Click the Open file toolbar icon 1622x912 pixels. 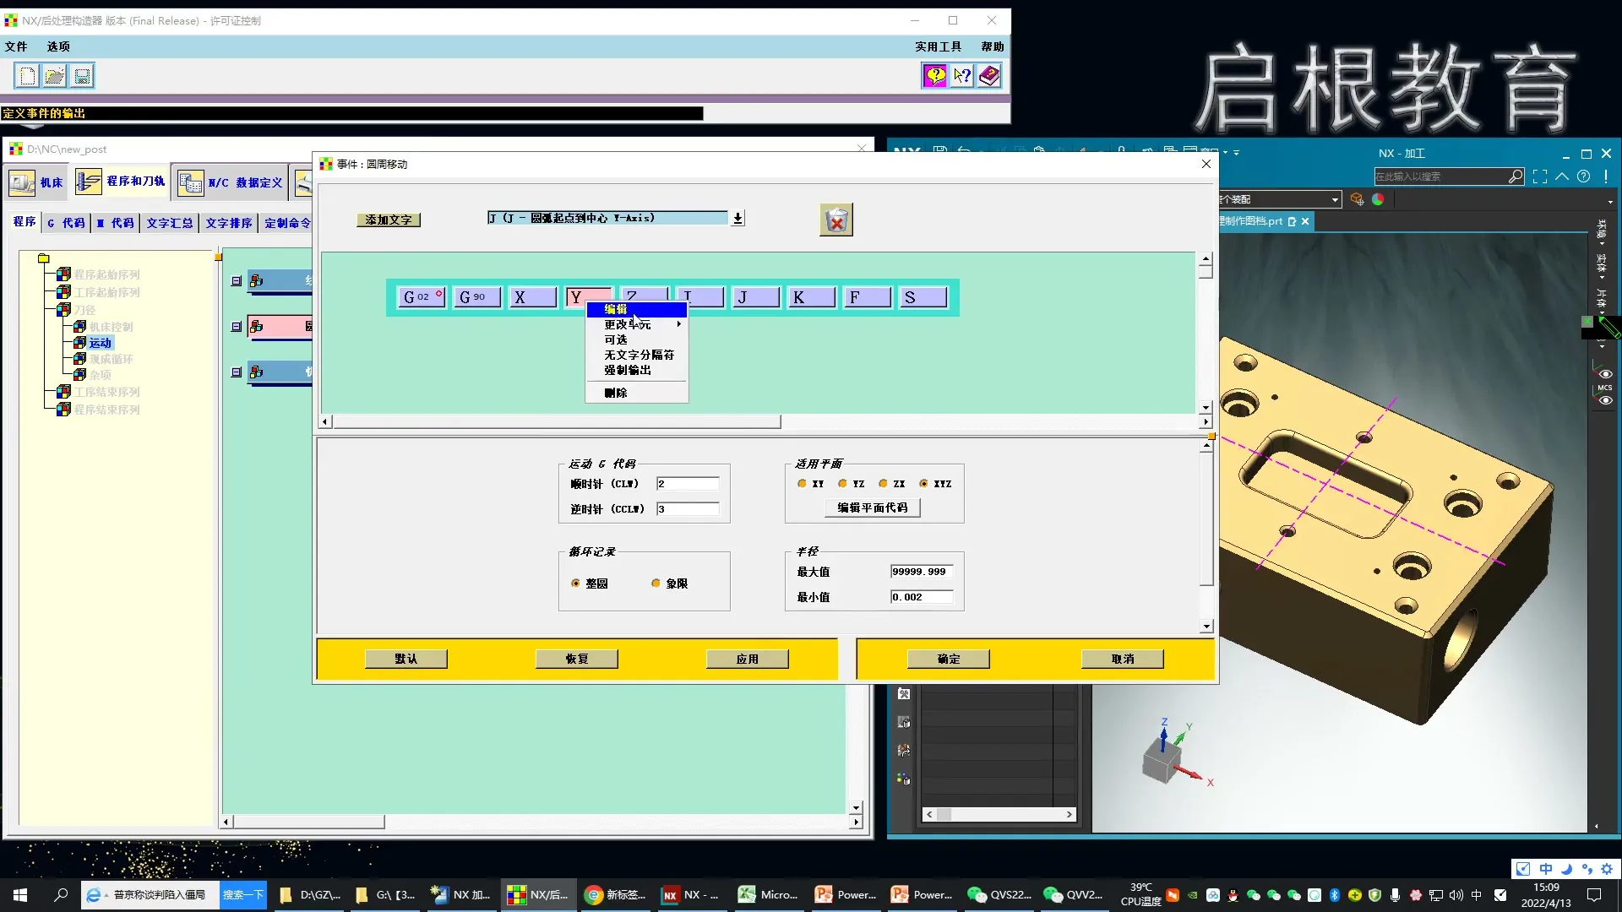(x=55, y=76)
